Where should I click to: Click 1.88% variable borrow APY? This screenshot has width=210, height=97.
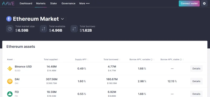pyautogui.click(x=142, y=94)
